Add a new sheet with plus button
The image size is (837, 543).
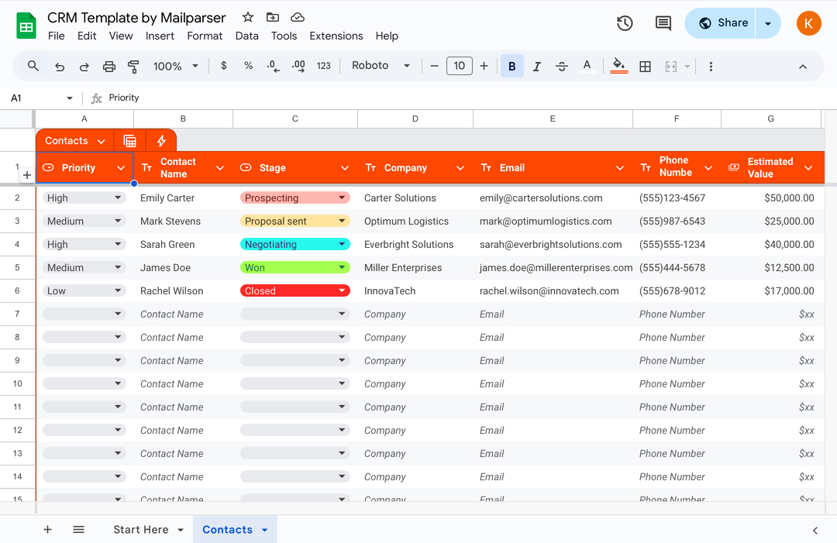click(x=47, y=530)
